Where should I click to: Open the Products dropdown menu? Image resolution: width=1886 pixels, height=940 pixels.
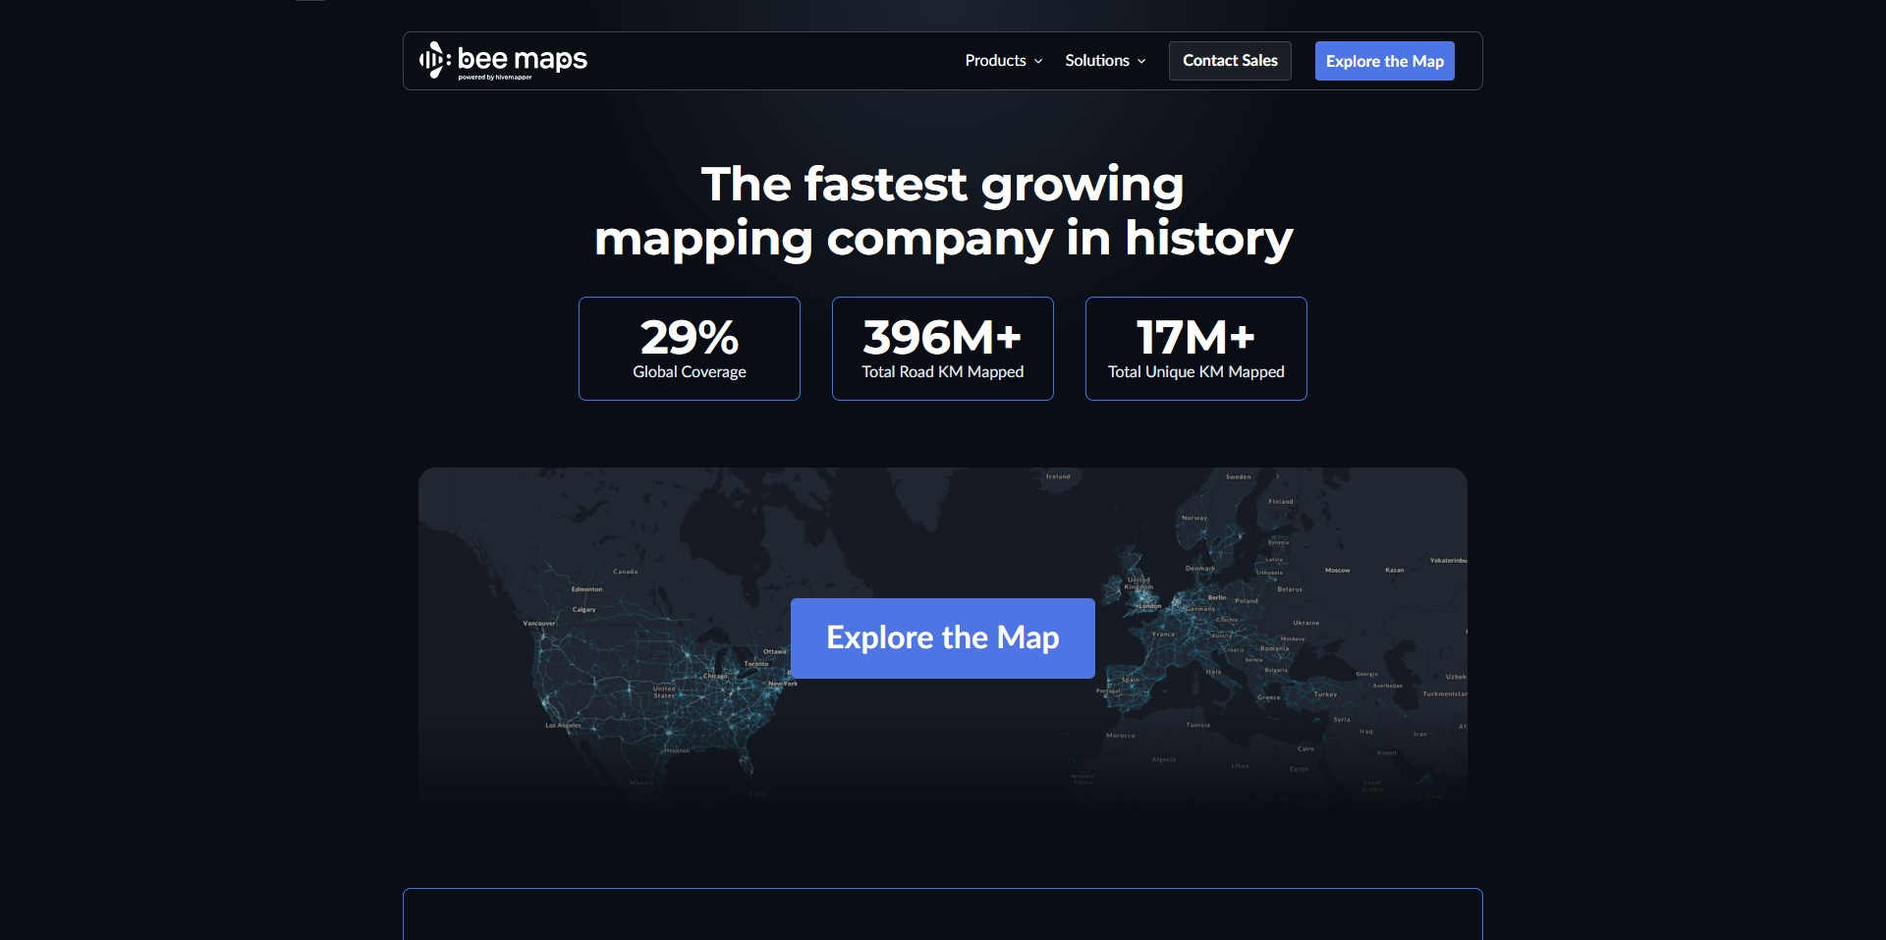click(1004, 61)
